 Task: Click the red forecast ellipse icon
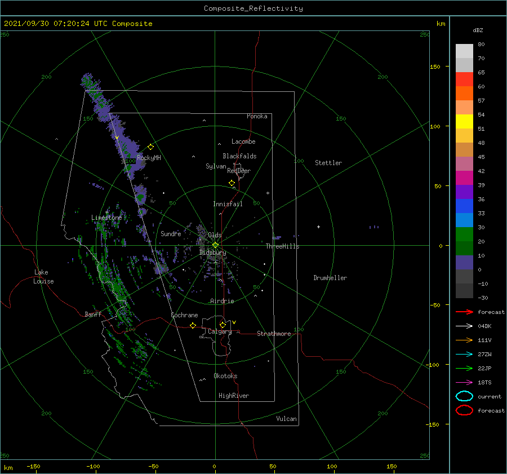click(x=464, y=410)
